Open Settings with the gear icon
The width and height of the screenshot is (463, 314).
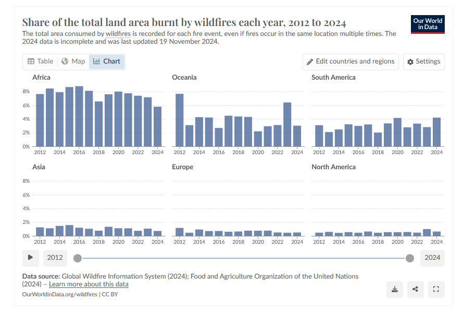click(x=424, y=61)
